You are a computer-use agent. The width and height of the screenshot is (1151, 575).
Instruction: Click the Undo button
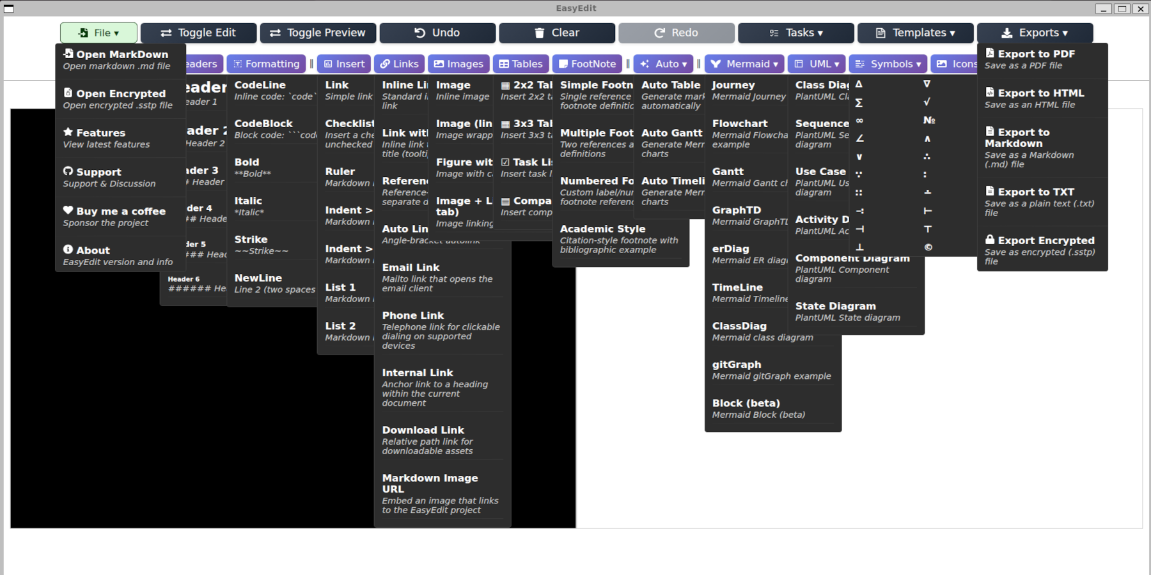pos(437,33)
